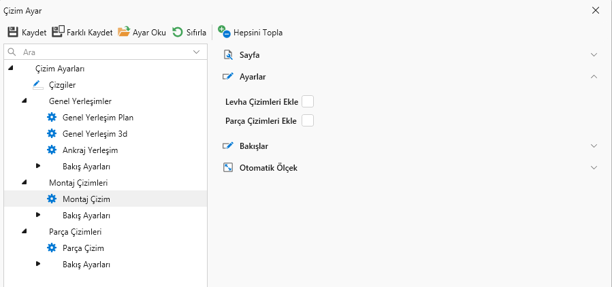Click the Ara search input field
This screenshot has height=287, width=612.
click(102, 52)
